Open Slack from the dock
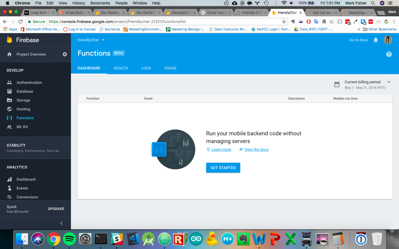The width and height of the screenshot is (399, 249). click(x=117, y=239)
